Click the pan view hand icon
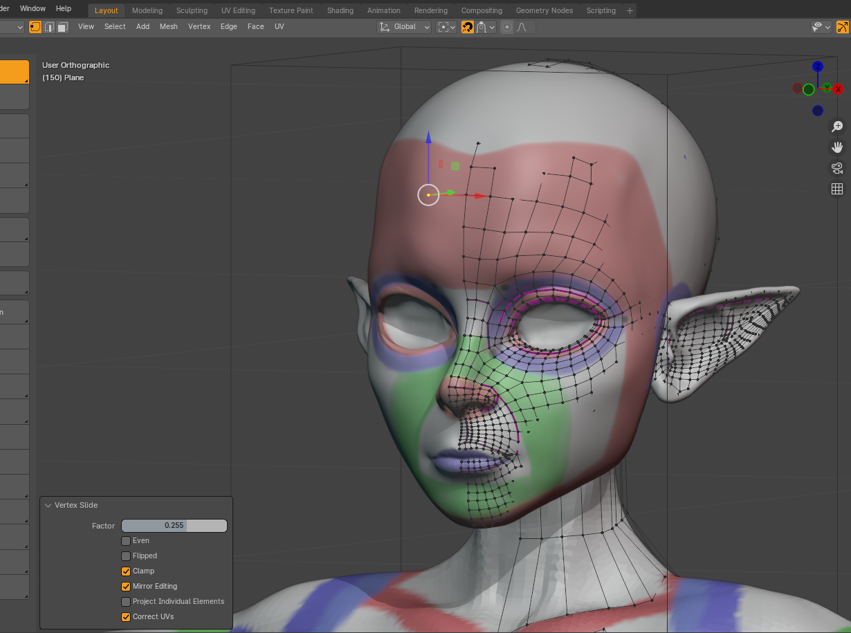 tap(837, 147)
